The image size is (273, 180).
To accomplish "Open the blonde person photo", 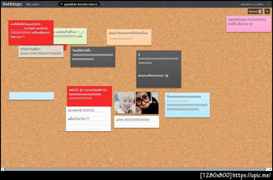I will pyautogui.click(x=125, y=103).
